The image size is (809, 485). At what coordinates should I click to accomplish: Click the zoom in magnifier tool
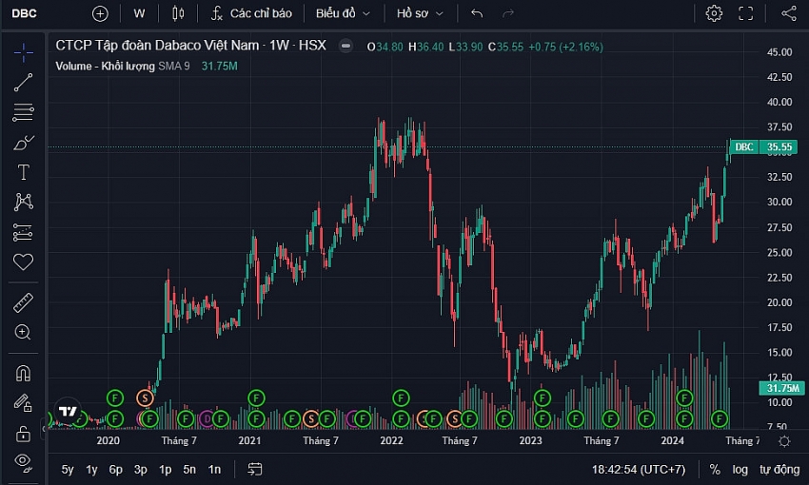click(x=24, y=332)
